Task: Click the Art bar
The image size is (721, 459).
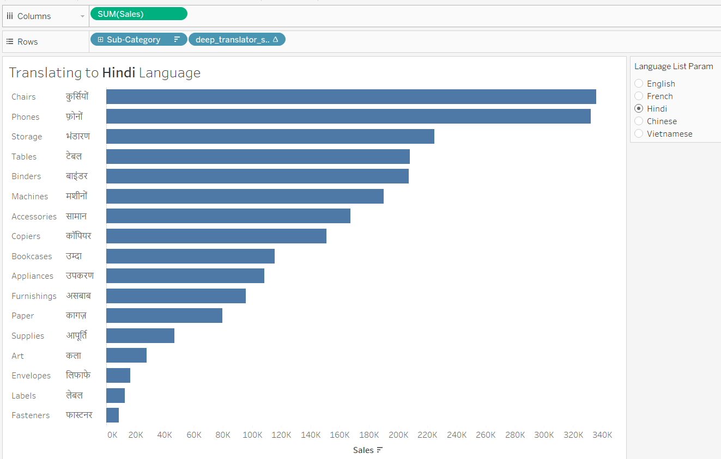Action: click(126, 356)
